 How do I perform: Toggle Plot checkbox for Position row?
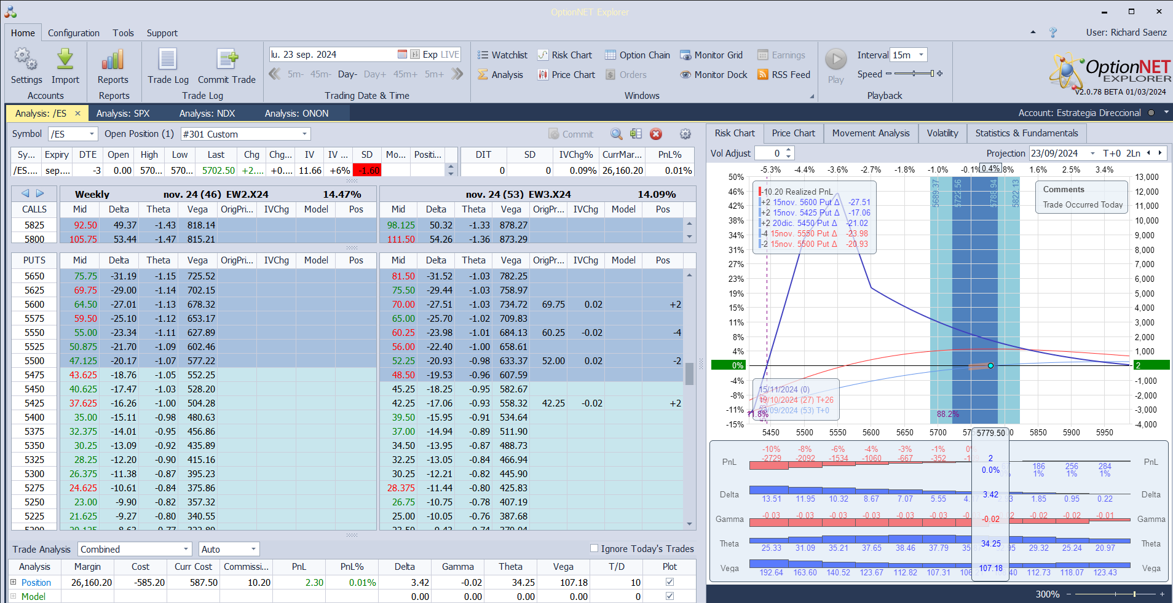669,582
